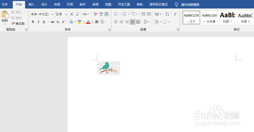Open the clipboard pane launcher
This screenshot has width=254, height=132.
point(26,30)
